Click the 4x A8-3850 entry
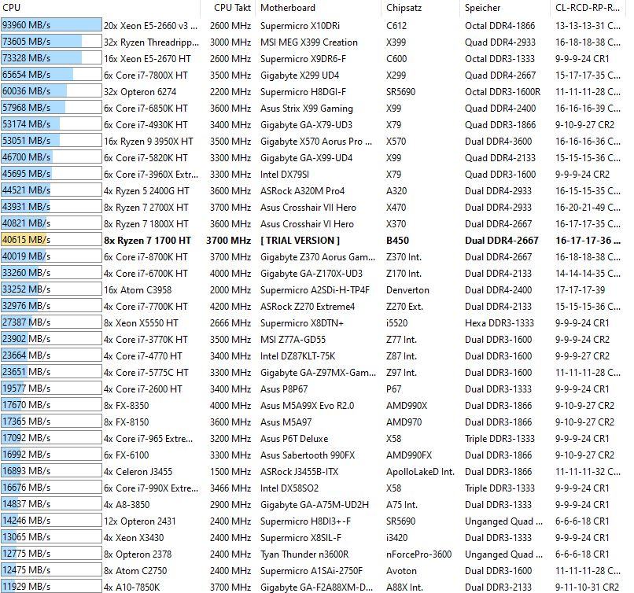This screenshot has height=593, width=634. [127, 505]
